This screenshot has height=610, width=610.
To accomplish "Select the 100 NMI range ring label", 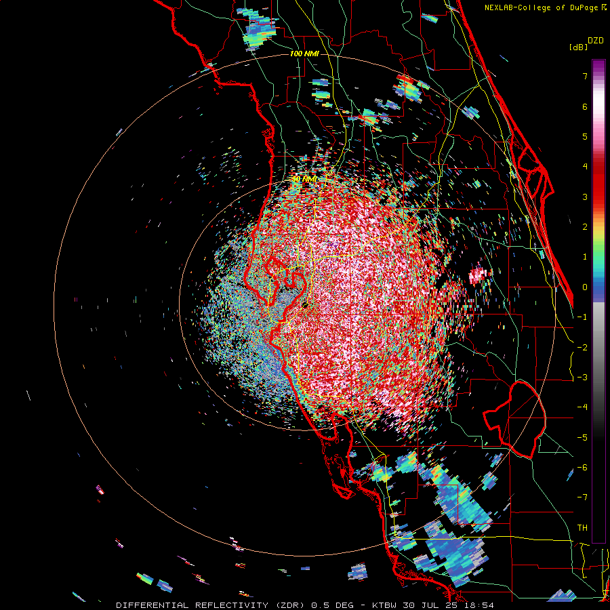I will pos(304,54).
